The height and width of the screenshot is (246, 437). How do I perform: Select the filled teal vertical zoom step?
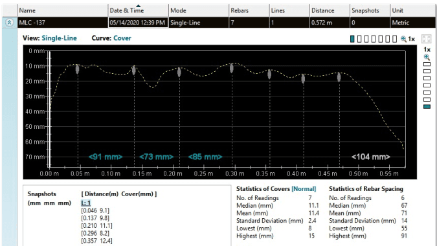[427, 106]
